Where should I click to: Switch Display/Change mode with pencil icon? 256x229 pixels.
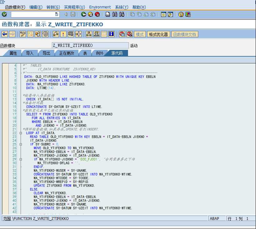(23, 34)
